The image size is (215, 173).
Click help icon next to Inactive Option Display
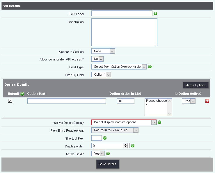pyautogui.click(x=159, y=122)
